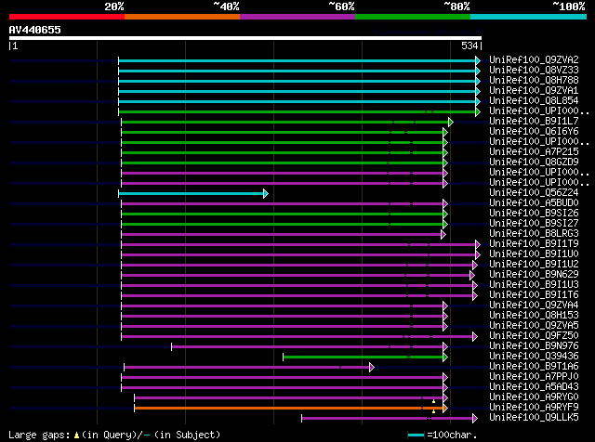Click the yellow gap marker under the A9RYF9 bar
The image size is (595, 442).
point(433,411)
